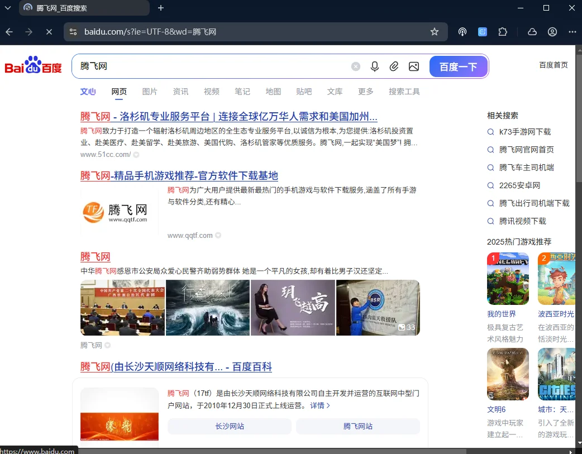Open the 我的世界 game thumbnail
This screenshot has width=582, height=454.
508,279
